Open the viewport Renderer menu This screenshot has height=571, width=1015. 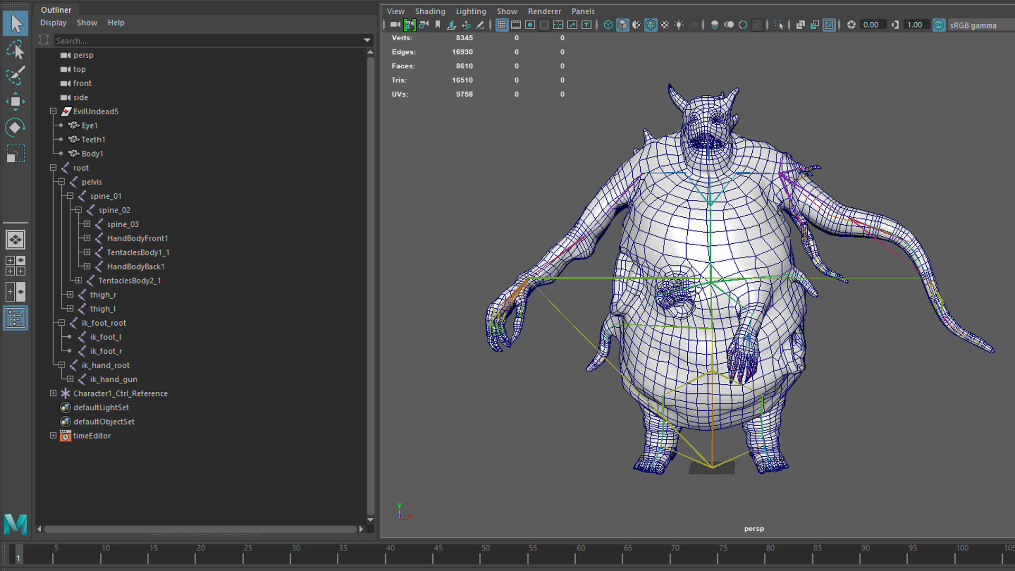pos(544,11)
